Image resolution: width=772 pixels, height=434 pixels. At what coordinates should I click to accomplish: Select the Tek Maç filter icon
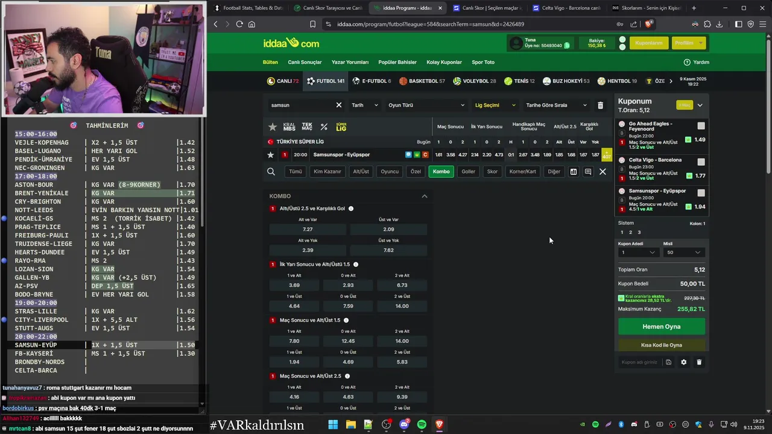(307, 127)
